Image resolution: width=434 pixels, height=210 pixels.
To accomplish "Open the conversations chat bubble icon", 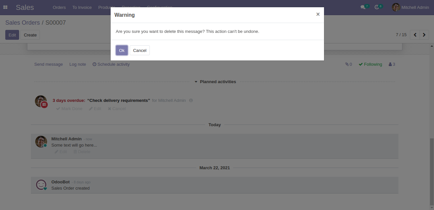I will click(x=363, y=7).
